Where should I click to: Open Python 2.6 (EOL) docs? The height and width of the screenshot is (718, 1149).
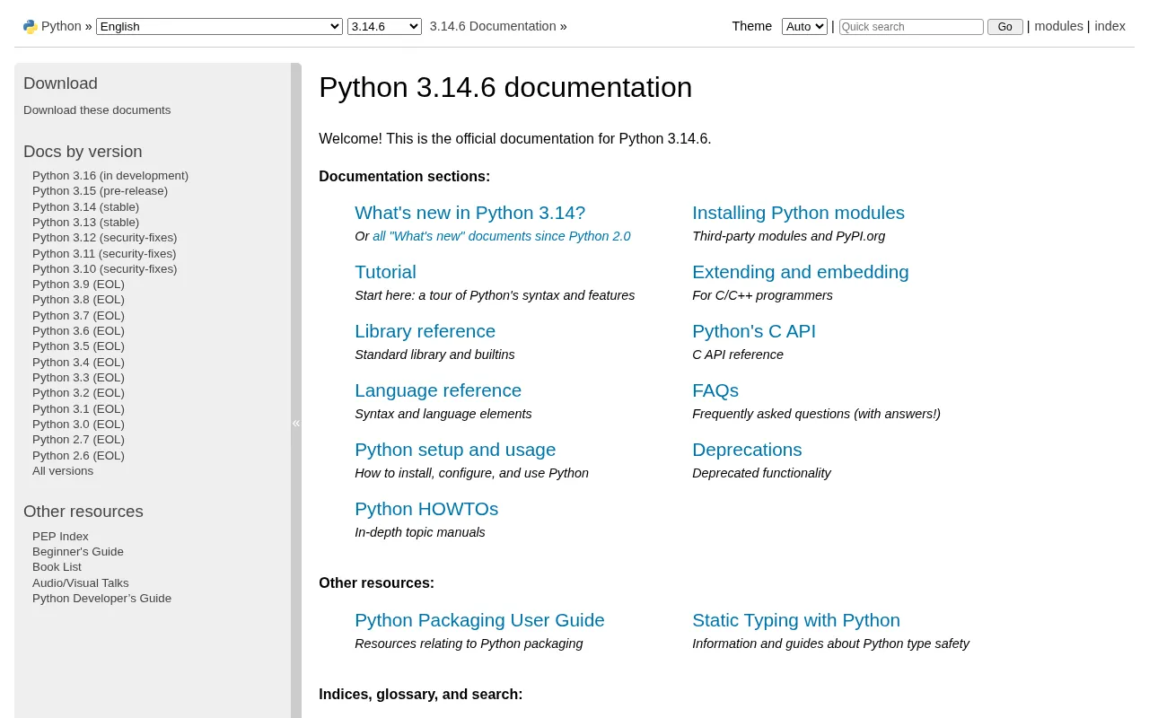78,455
